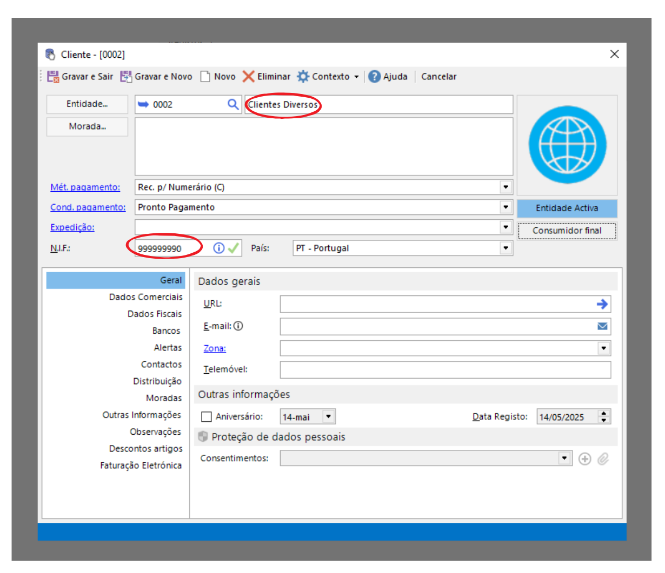The height and width of the screenshot is (573, 665).
Task: Click the E-mail envelope icon
Action: (602, 326)
